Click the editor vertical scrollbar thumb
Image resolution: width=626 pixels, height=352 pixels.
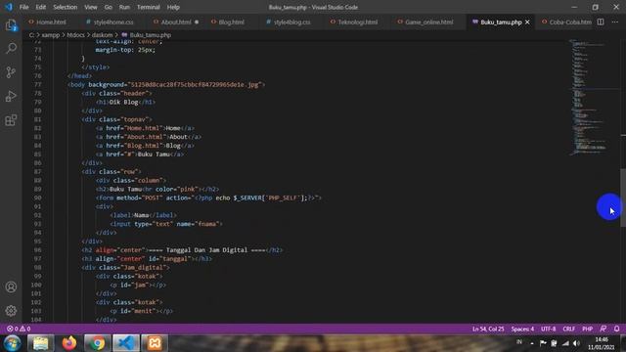coord(623,198)
